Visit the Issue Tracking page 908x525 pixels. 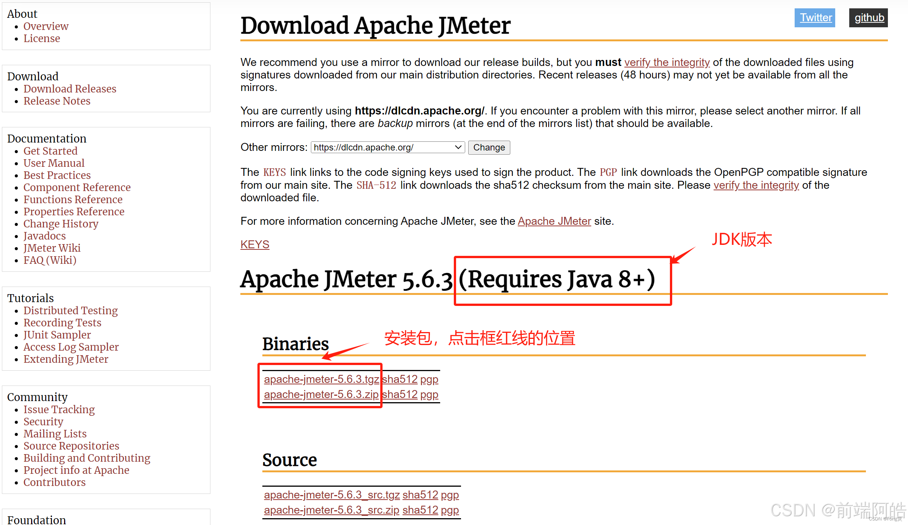(x=59, y=409)
